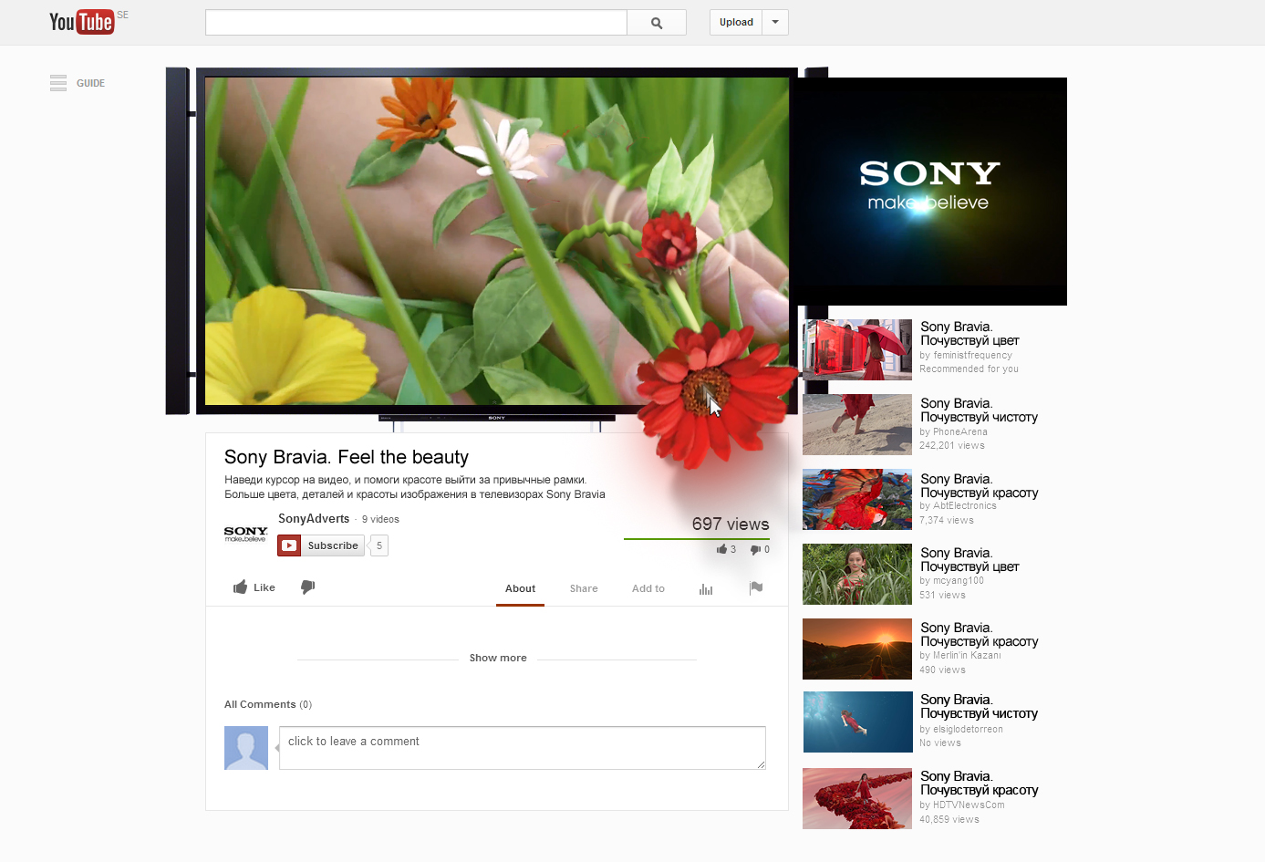Switch to the Share tab
The image size is (1265, 862).
pyautogui.click(x=584, y=588)
